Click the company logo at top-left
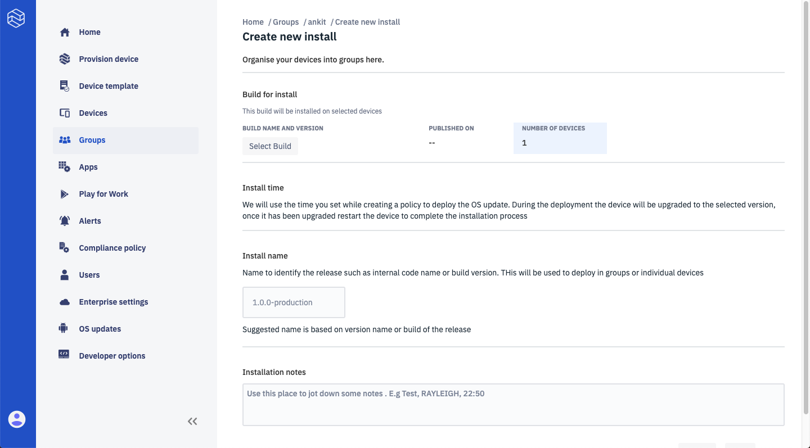This screenshot has height=448, width=810. click(x=16, y=19)
